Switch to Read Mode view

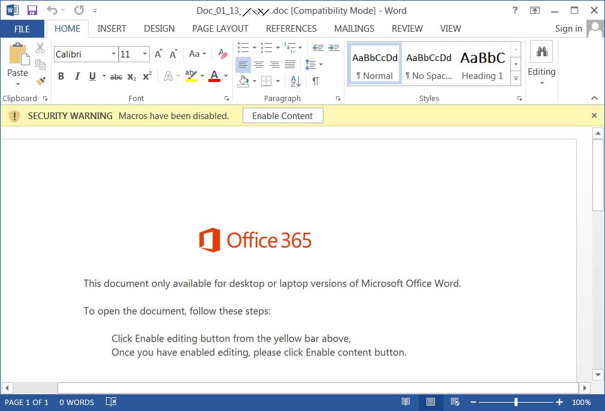pyautogui.click(x=406, y=402)
